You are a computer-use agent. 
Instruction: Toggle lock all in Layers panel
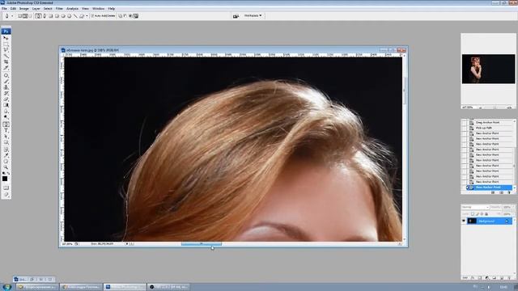click(486, 214)
